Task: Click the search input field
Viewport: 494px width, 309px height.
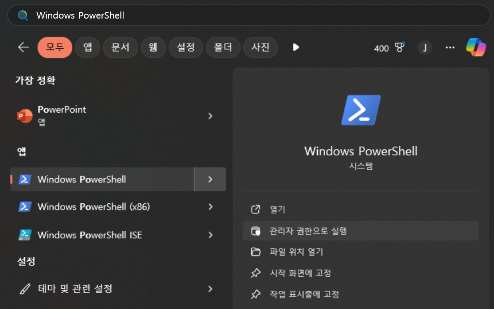Action: point(249,15)
